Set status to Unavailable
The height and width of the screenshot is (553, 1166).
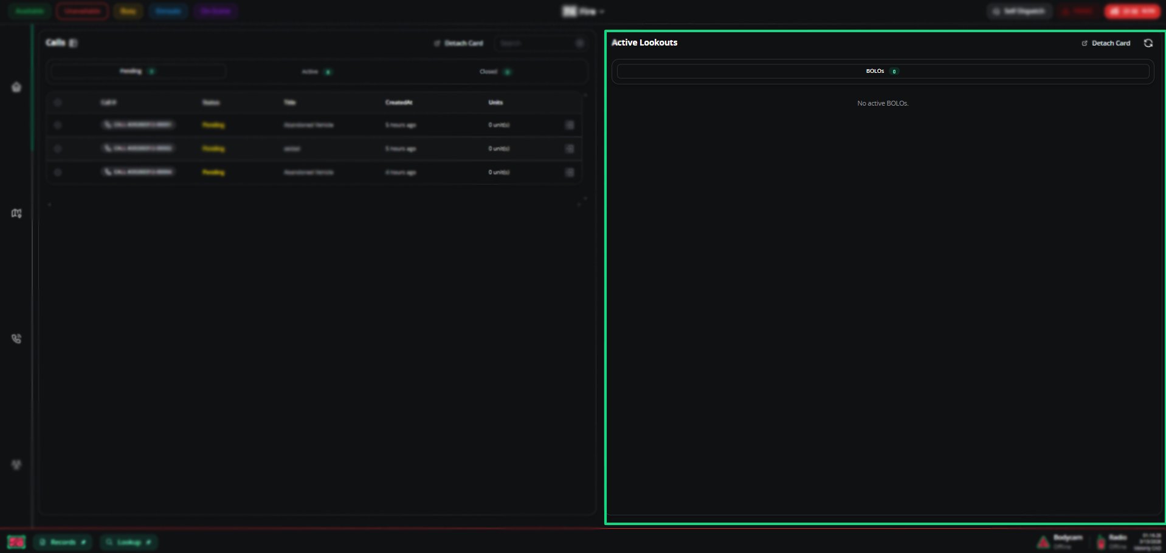[82, 11]
